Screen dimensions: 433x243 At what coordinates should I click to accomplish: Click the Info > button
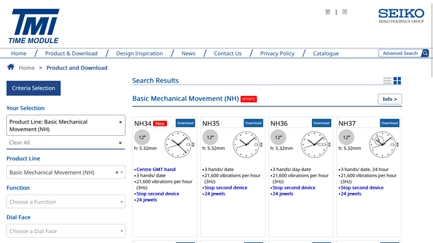[x=390, y=99]
